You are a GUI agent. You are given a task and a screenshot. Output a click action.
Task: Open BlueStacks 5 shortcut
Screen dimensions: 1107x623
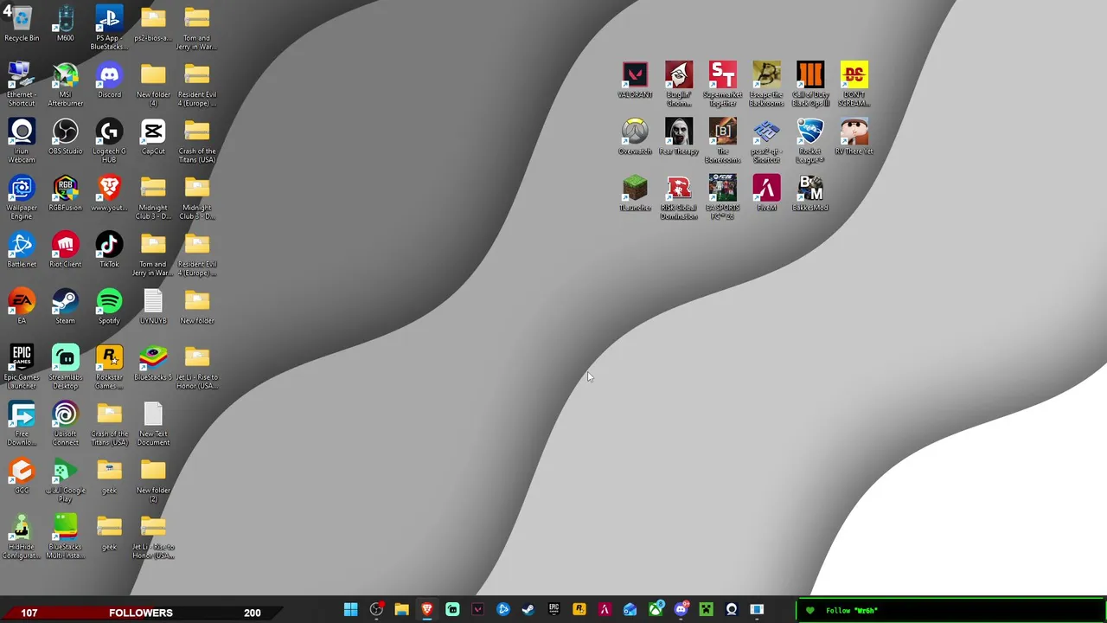pos(153,363)
